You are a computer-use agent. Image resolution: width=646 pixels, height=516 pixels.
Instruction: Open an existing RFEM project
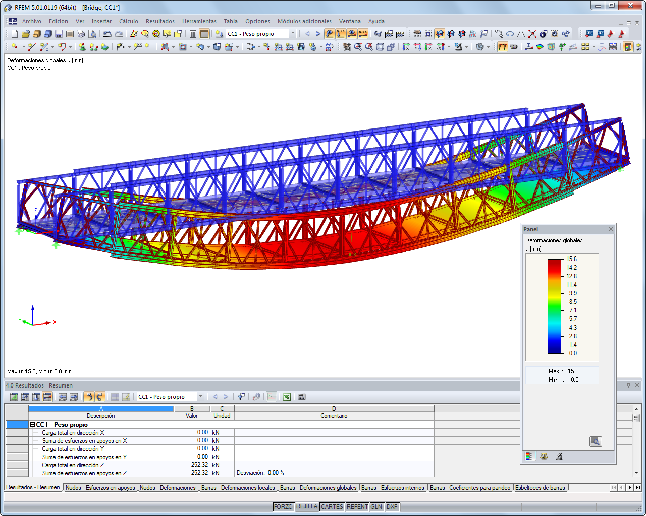pyautogui.click(x=25, y=34)
